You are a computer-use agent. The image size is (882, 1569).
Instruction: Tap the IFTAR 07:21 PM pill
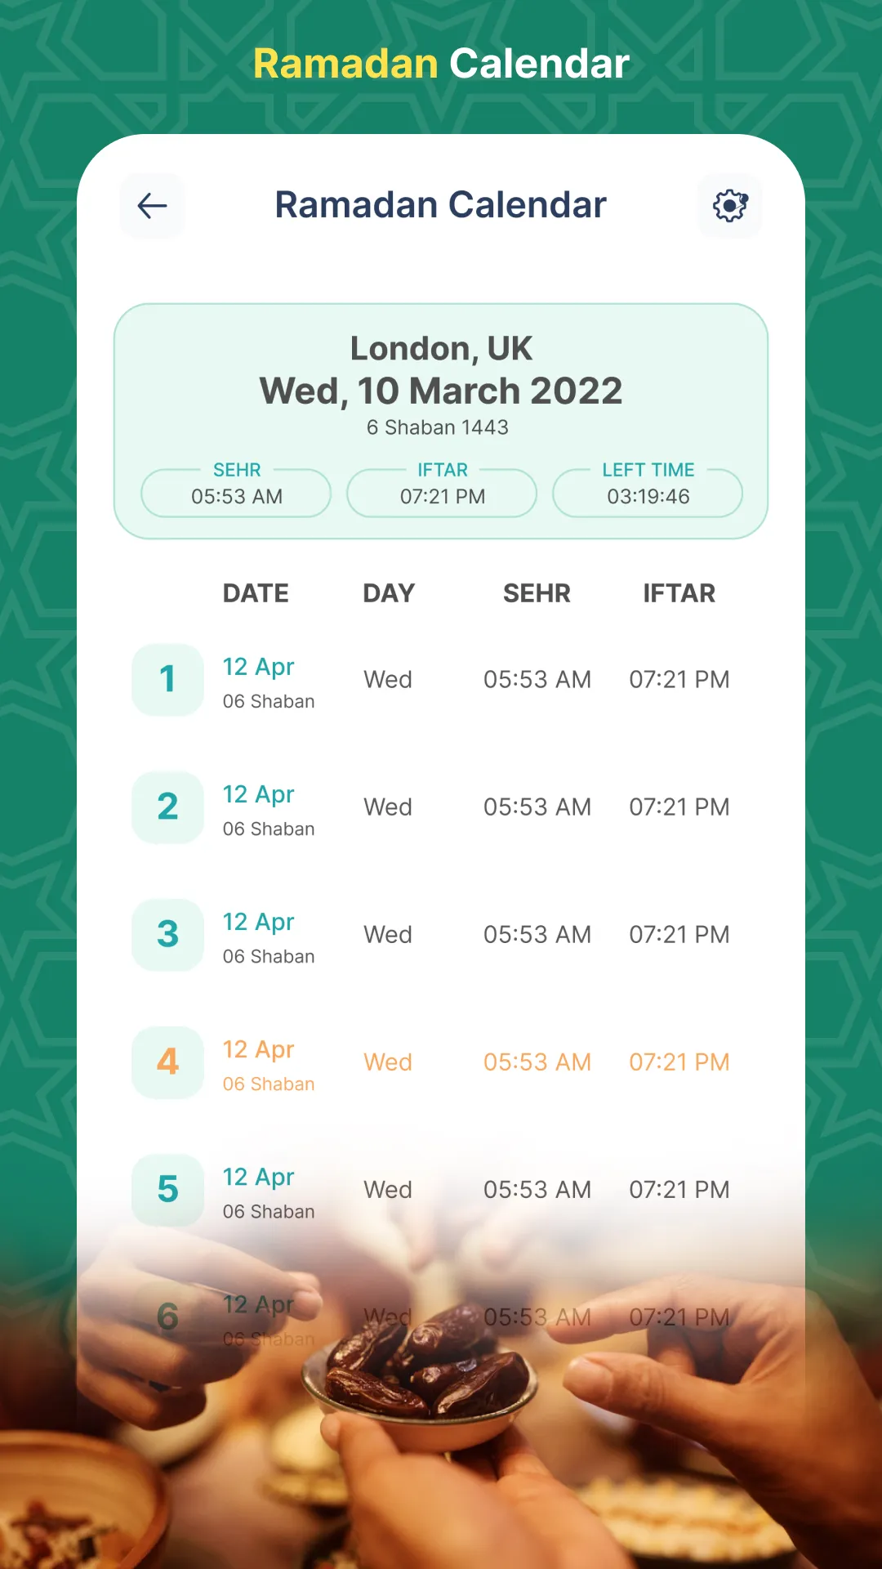pyautogui.click(x=442, y=493)
